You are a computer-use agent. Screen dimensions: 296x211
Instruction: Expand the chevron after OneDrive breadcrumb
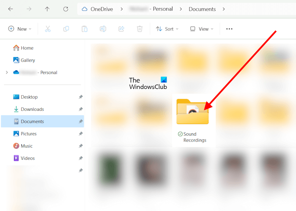122,9
